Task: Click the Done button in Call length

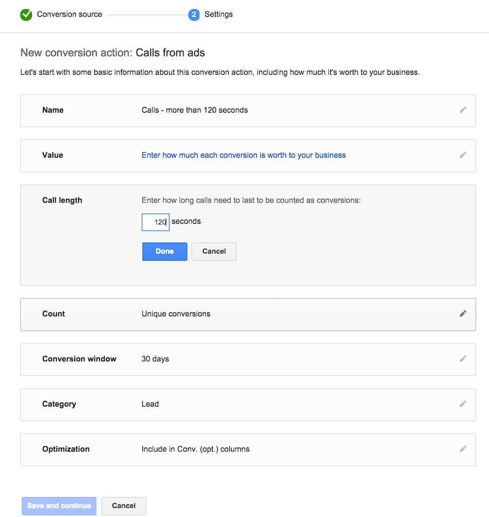Action: 165,251
